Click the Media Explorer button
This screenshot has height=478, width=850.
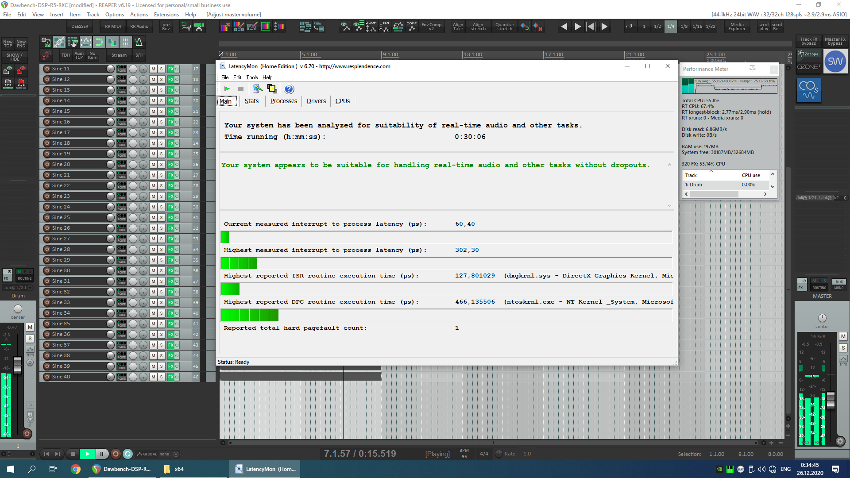(737, 27)
